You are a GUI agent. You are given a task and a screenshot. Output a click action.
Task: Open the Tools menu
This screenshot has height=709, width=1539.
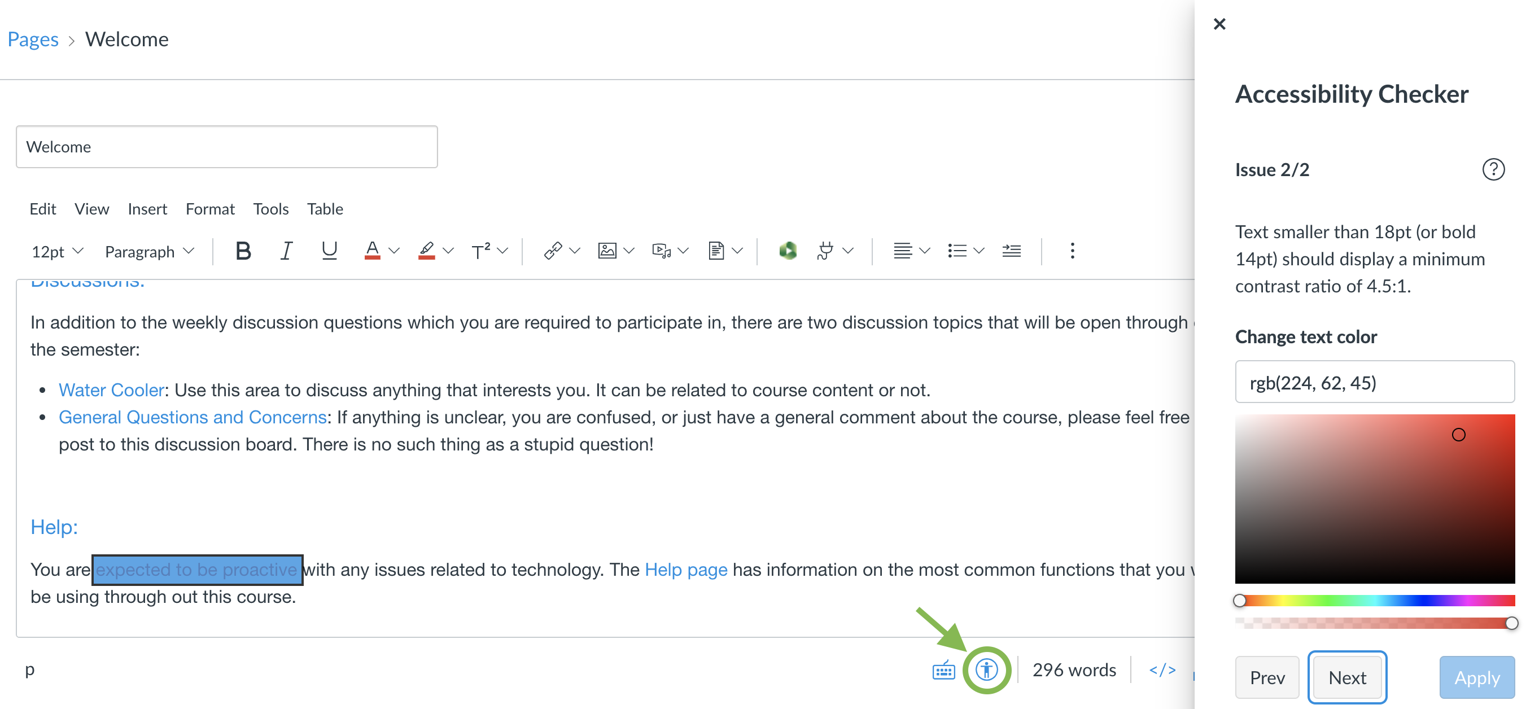pos(270,209)
